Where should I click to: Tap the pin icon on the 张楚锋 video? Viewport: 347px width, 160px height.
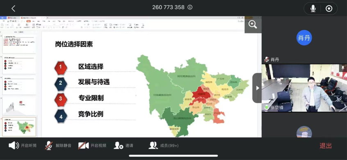[x=343, y=68]
